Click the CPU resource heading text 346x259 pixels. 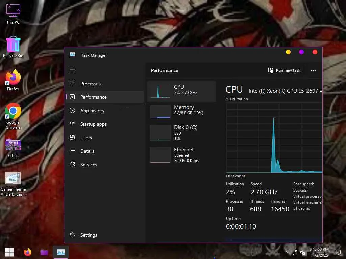pyautogui.click(x=179, y=87)
